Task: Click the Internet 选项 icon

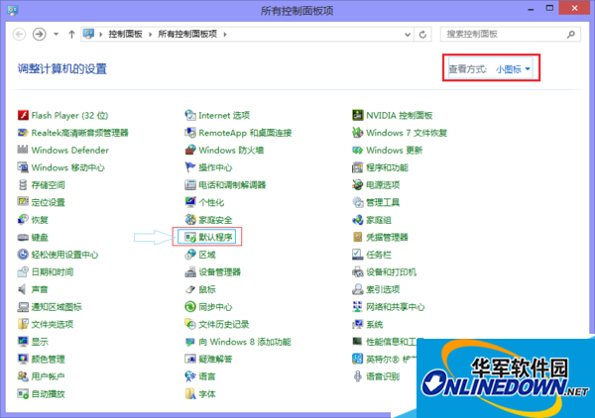Action: tap(190, 115)
